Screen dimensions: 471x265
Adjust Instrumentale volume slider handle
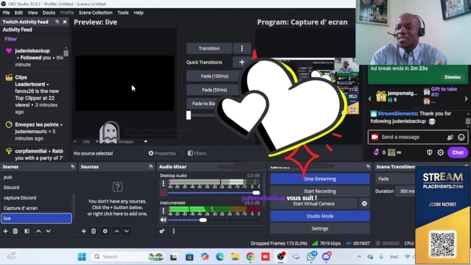click(x=203, y=220)
